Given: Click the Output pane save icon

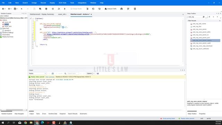Looking at the screenshot, I should pyautogui.click(x=98, y=74).
